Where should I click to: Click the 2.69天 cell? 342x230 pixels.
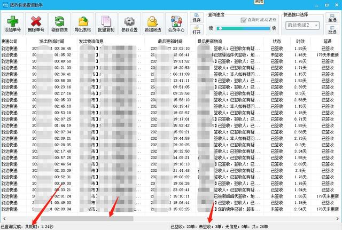click(x=300, y=164)
